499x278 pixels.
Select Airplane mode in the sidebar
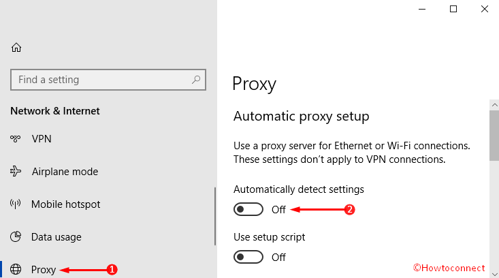[65, 172]
